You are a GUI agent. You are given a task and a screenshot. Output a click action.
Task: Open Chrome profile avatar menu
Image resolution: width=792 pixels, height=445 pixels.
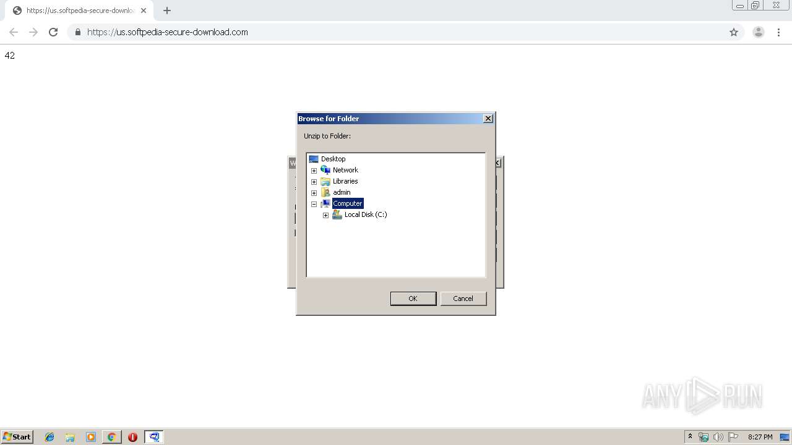coord(759,32)
